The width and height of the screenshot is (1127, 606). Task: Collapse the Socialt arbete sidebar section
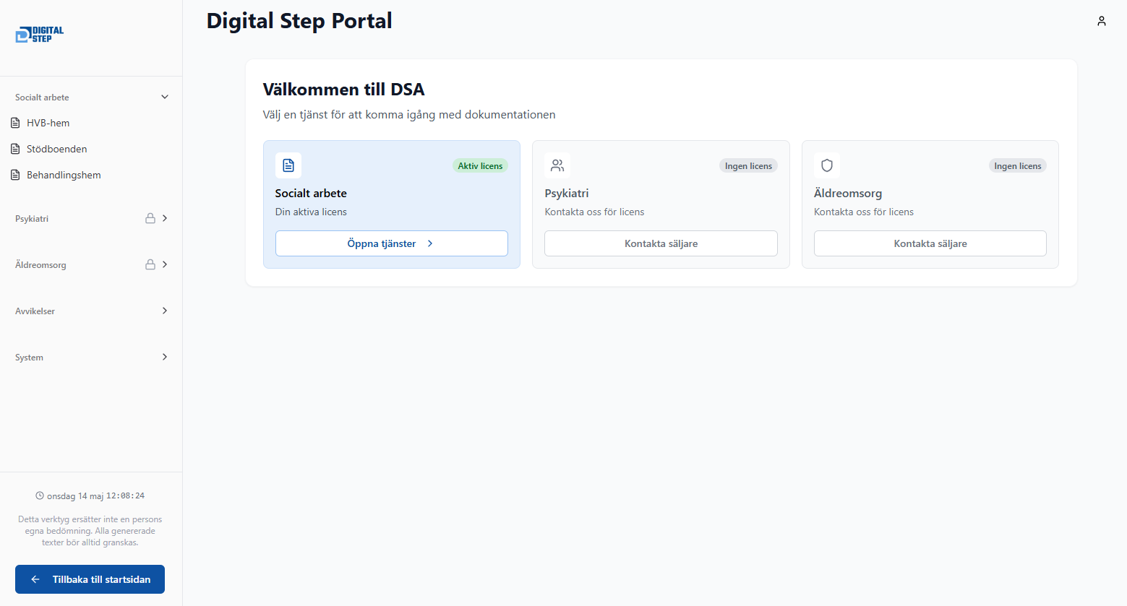click(165, 97)
